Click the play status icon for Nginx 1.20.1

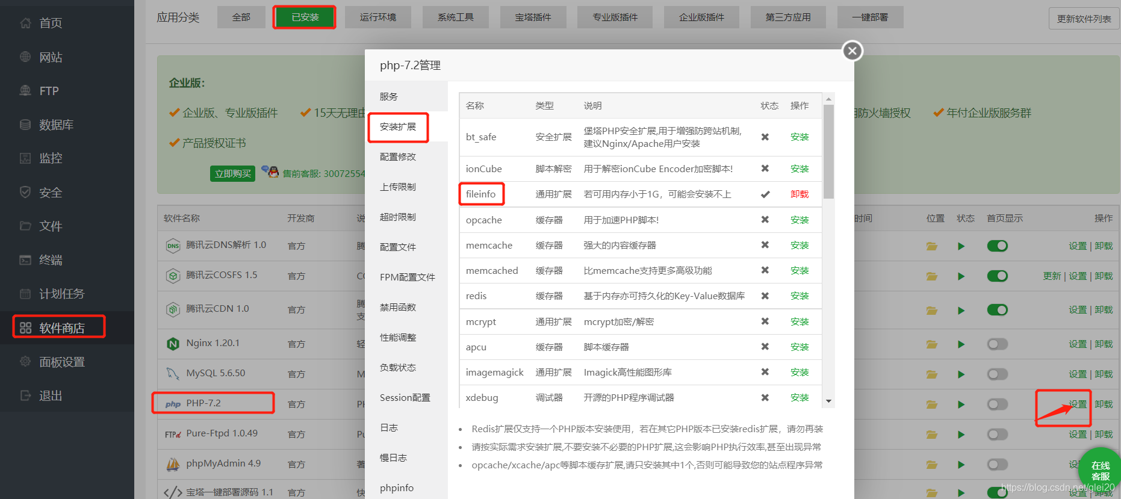click(x=961, y=344)
